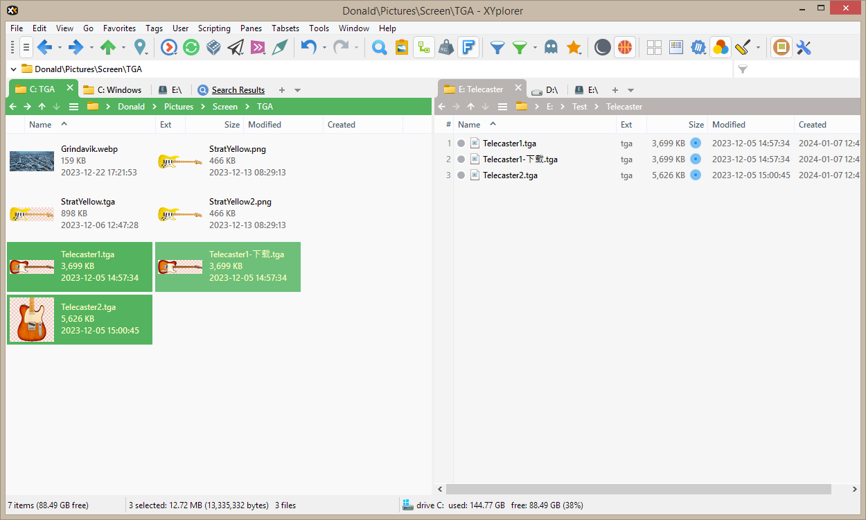Select the Grindavik.webp thumbnail
The height and width of the screenshot is (520, 866).
point(32,161)
